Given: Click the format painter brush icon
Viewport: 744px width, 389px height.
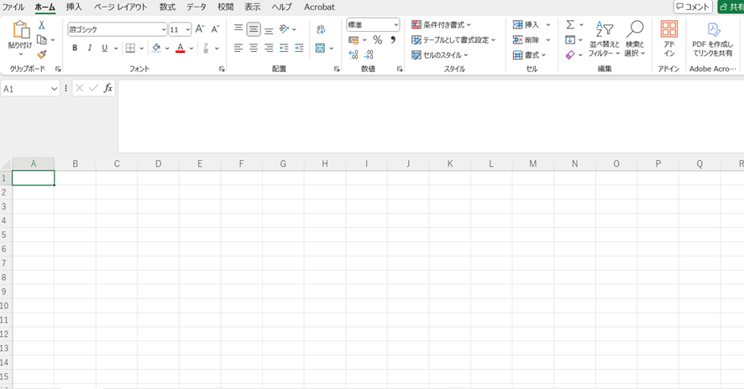Looking at the screenshot, I should [41, 55].
